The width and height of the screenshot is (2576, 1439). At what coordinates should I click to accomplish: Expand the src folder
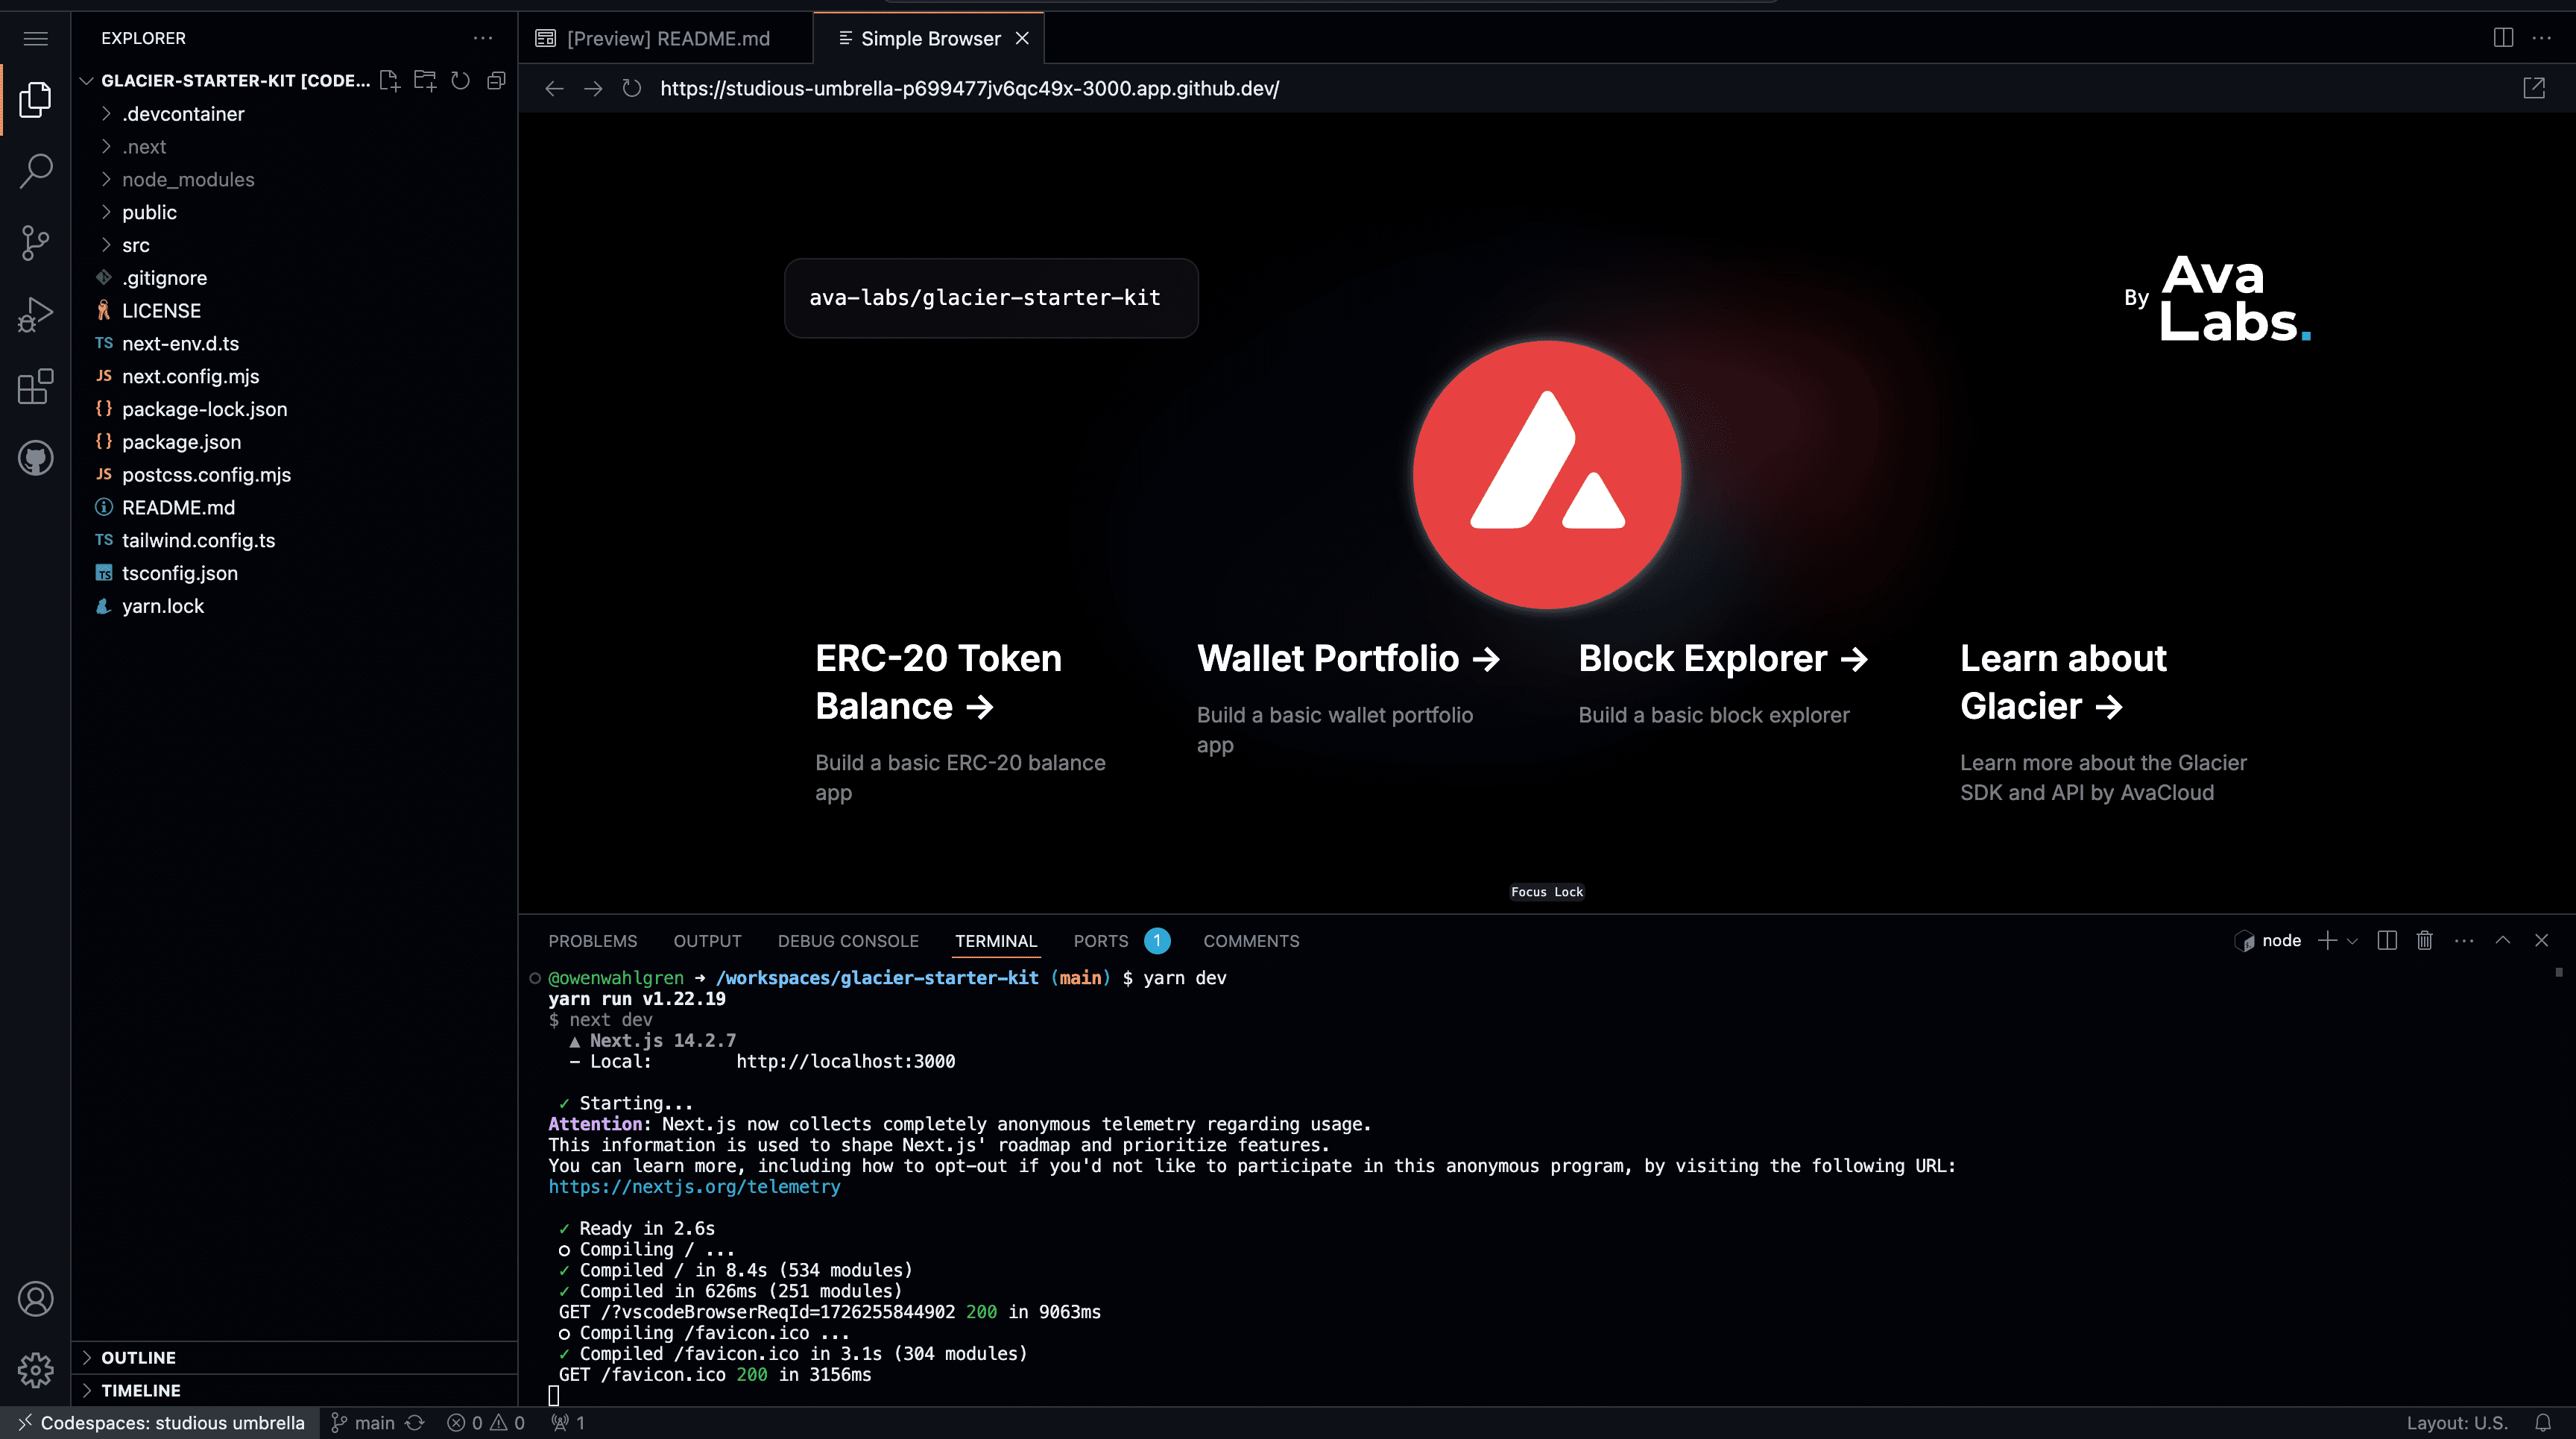click(136, 245)
